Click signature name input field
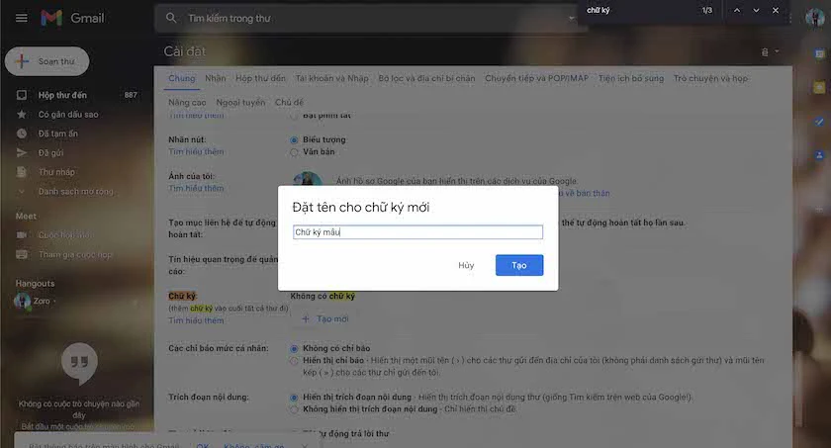 pos(417,232)
